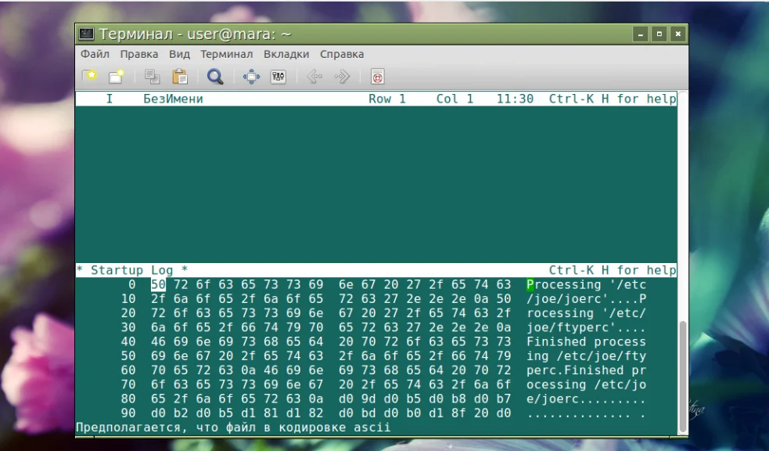Open the Help lifebuoy icon

(377, 77)
